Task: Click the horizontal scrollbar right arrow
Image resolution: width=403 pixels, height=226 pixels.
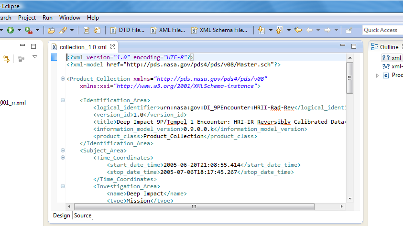Action: tap(342, 206)
